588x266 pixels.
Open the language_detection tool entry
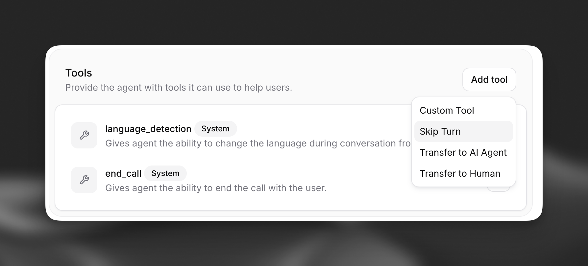pos(148,129)
